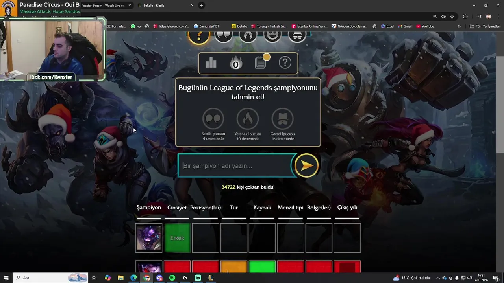Screen dimensions: 504x283
Task: Click the Ara taskbar search box
Action: (51, 278)
